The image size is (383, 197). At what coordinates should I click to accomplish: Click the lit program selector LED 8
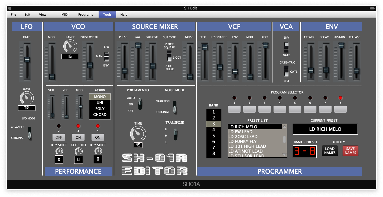click(340, 98)
